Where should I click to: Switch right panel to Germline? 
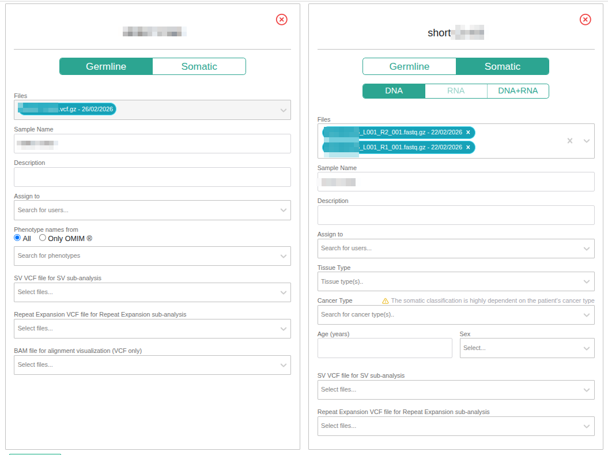tap(409, 66)
